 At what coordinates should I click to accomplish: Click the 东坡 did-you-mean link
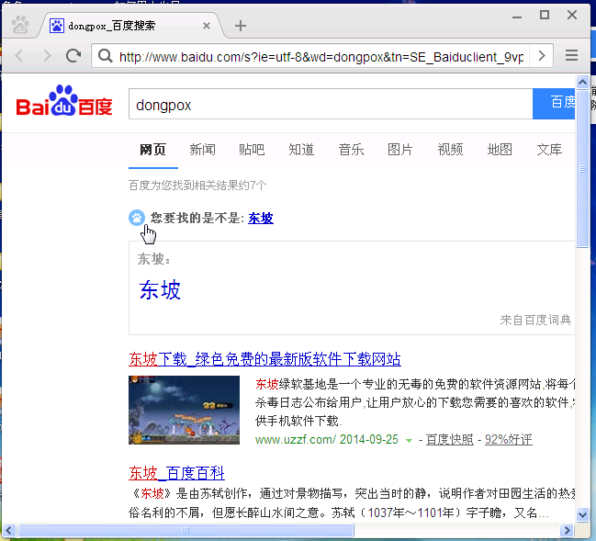coord(261,219)
